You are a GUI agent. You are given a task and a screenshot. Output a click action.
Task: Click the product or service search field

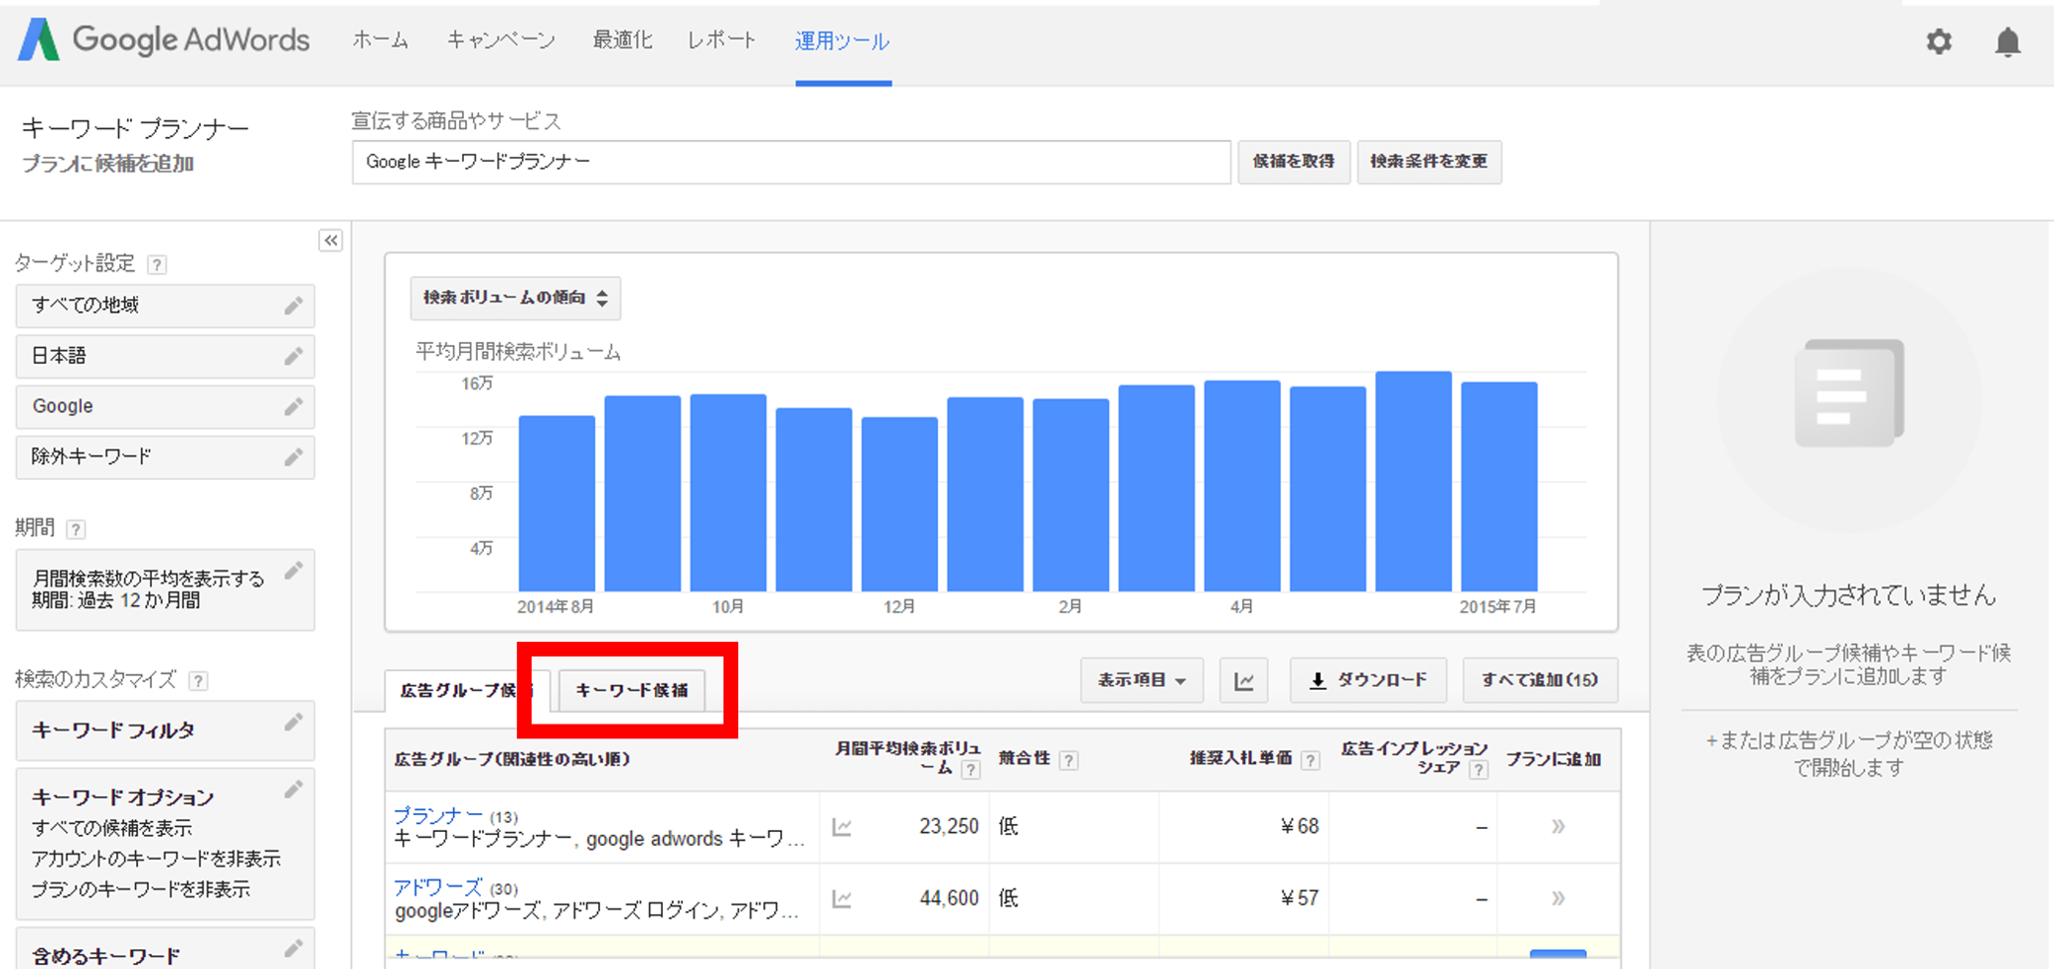[x=791, y=162]
